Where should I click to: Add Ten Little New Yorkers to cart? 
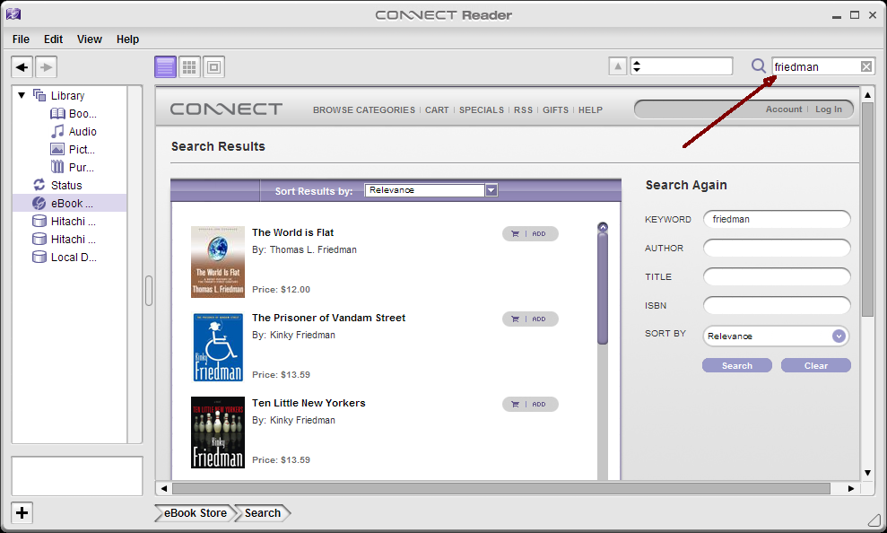click(x=530, y=404)
